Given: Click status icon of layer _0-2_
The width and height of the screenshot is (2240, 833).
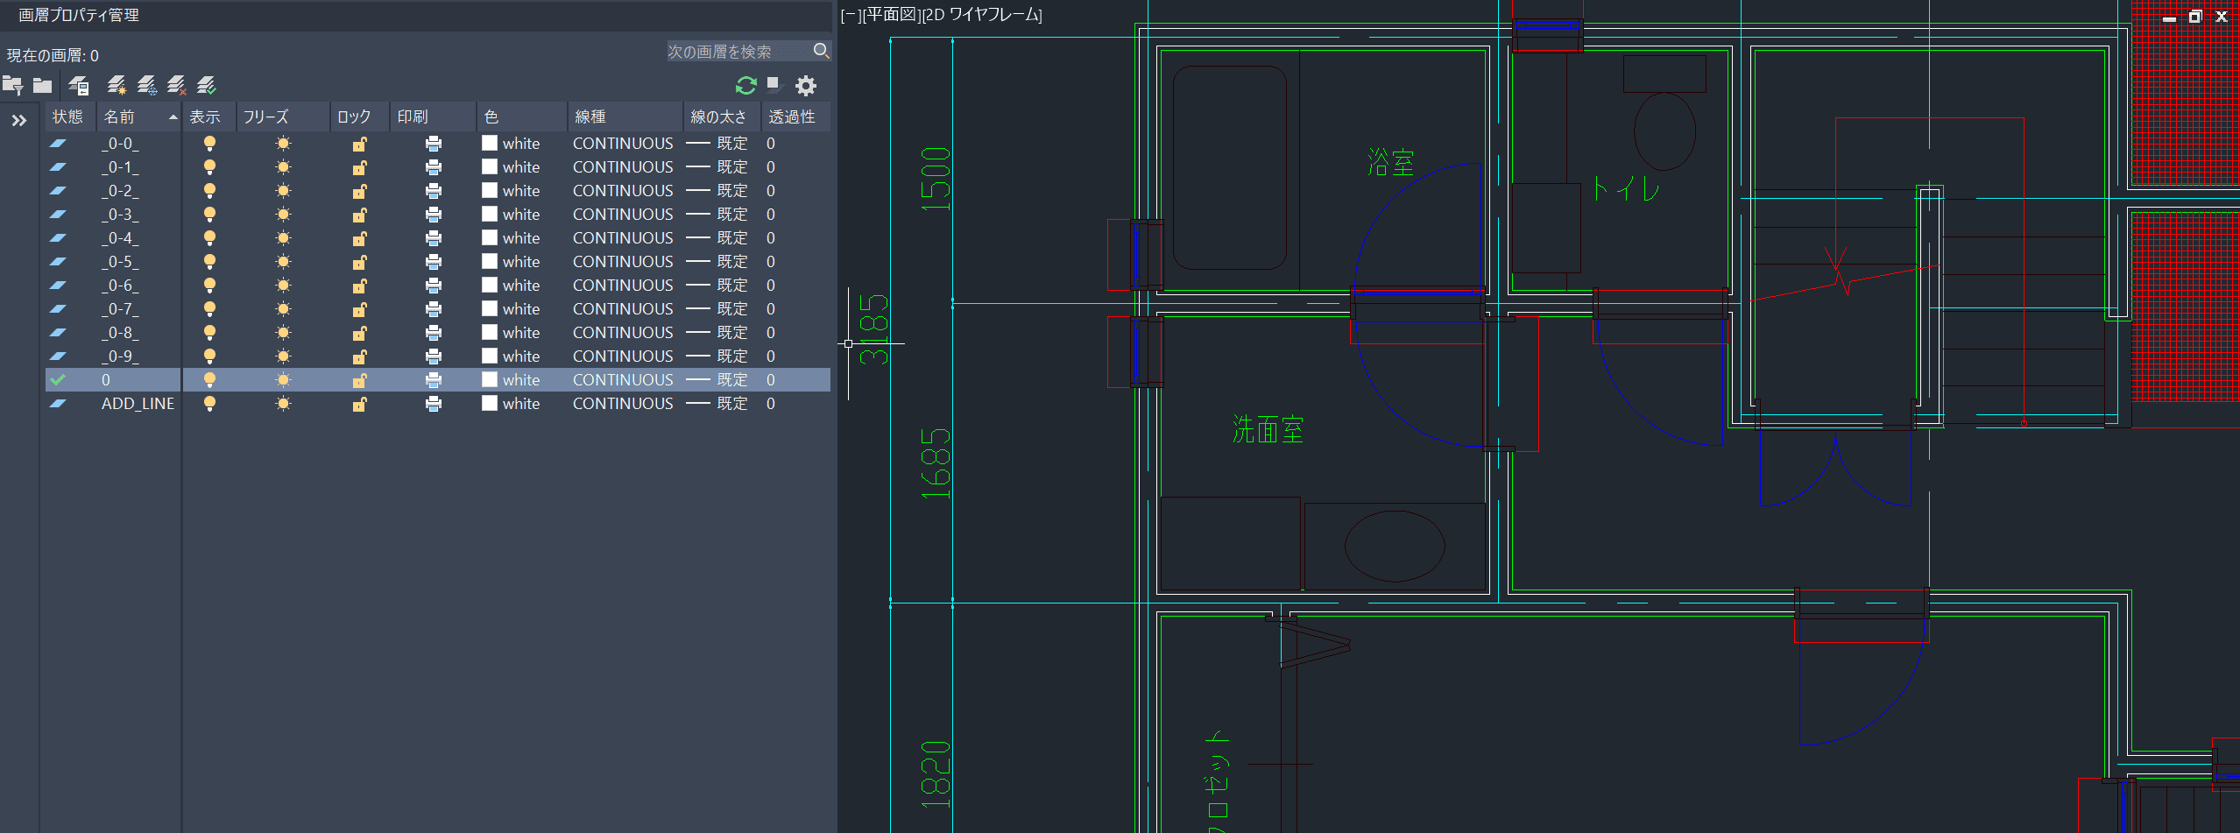Looking at the screenshot, I should coord(58,190).
